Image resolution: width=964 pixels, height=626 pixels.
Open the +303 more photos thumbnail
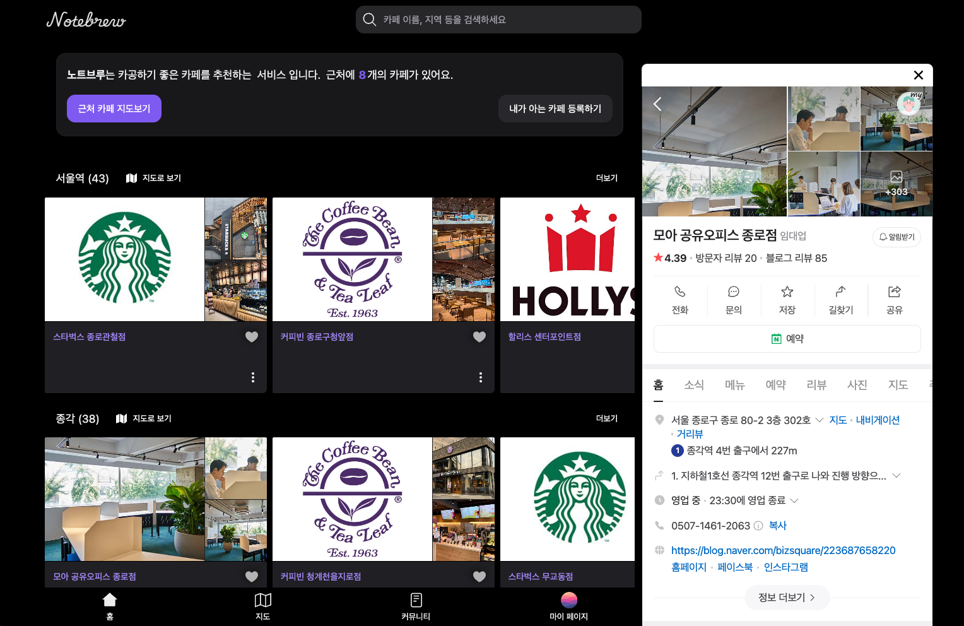tap(896, 184)
